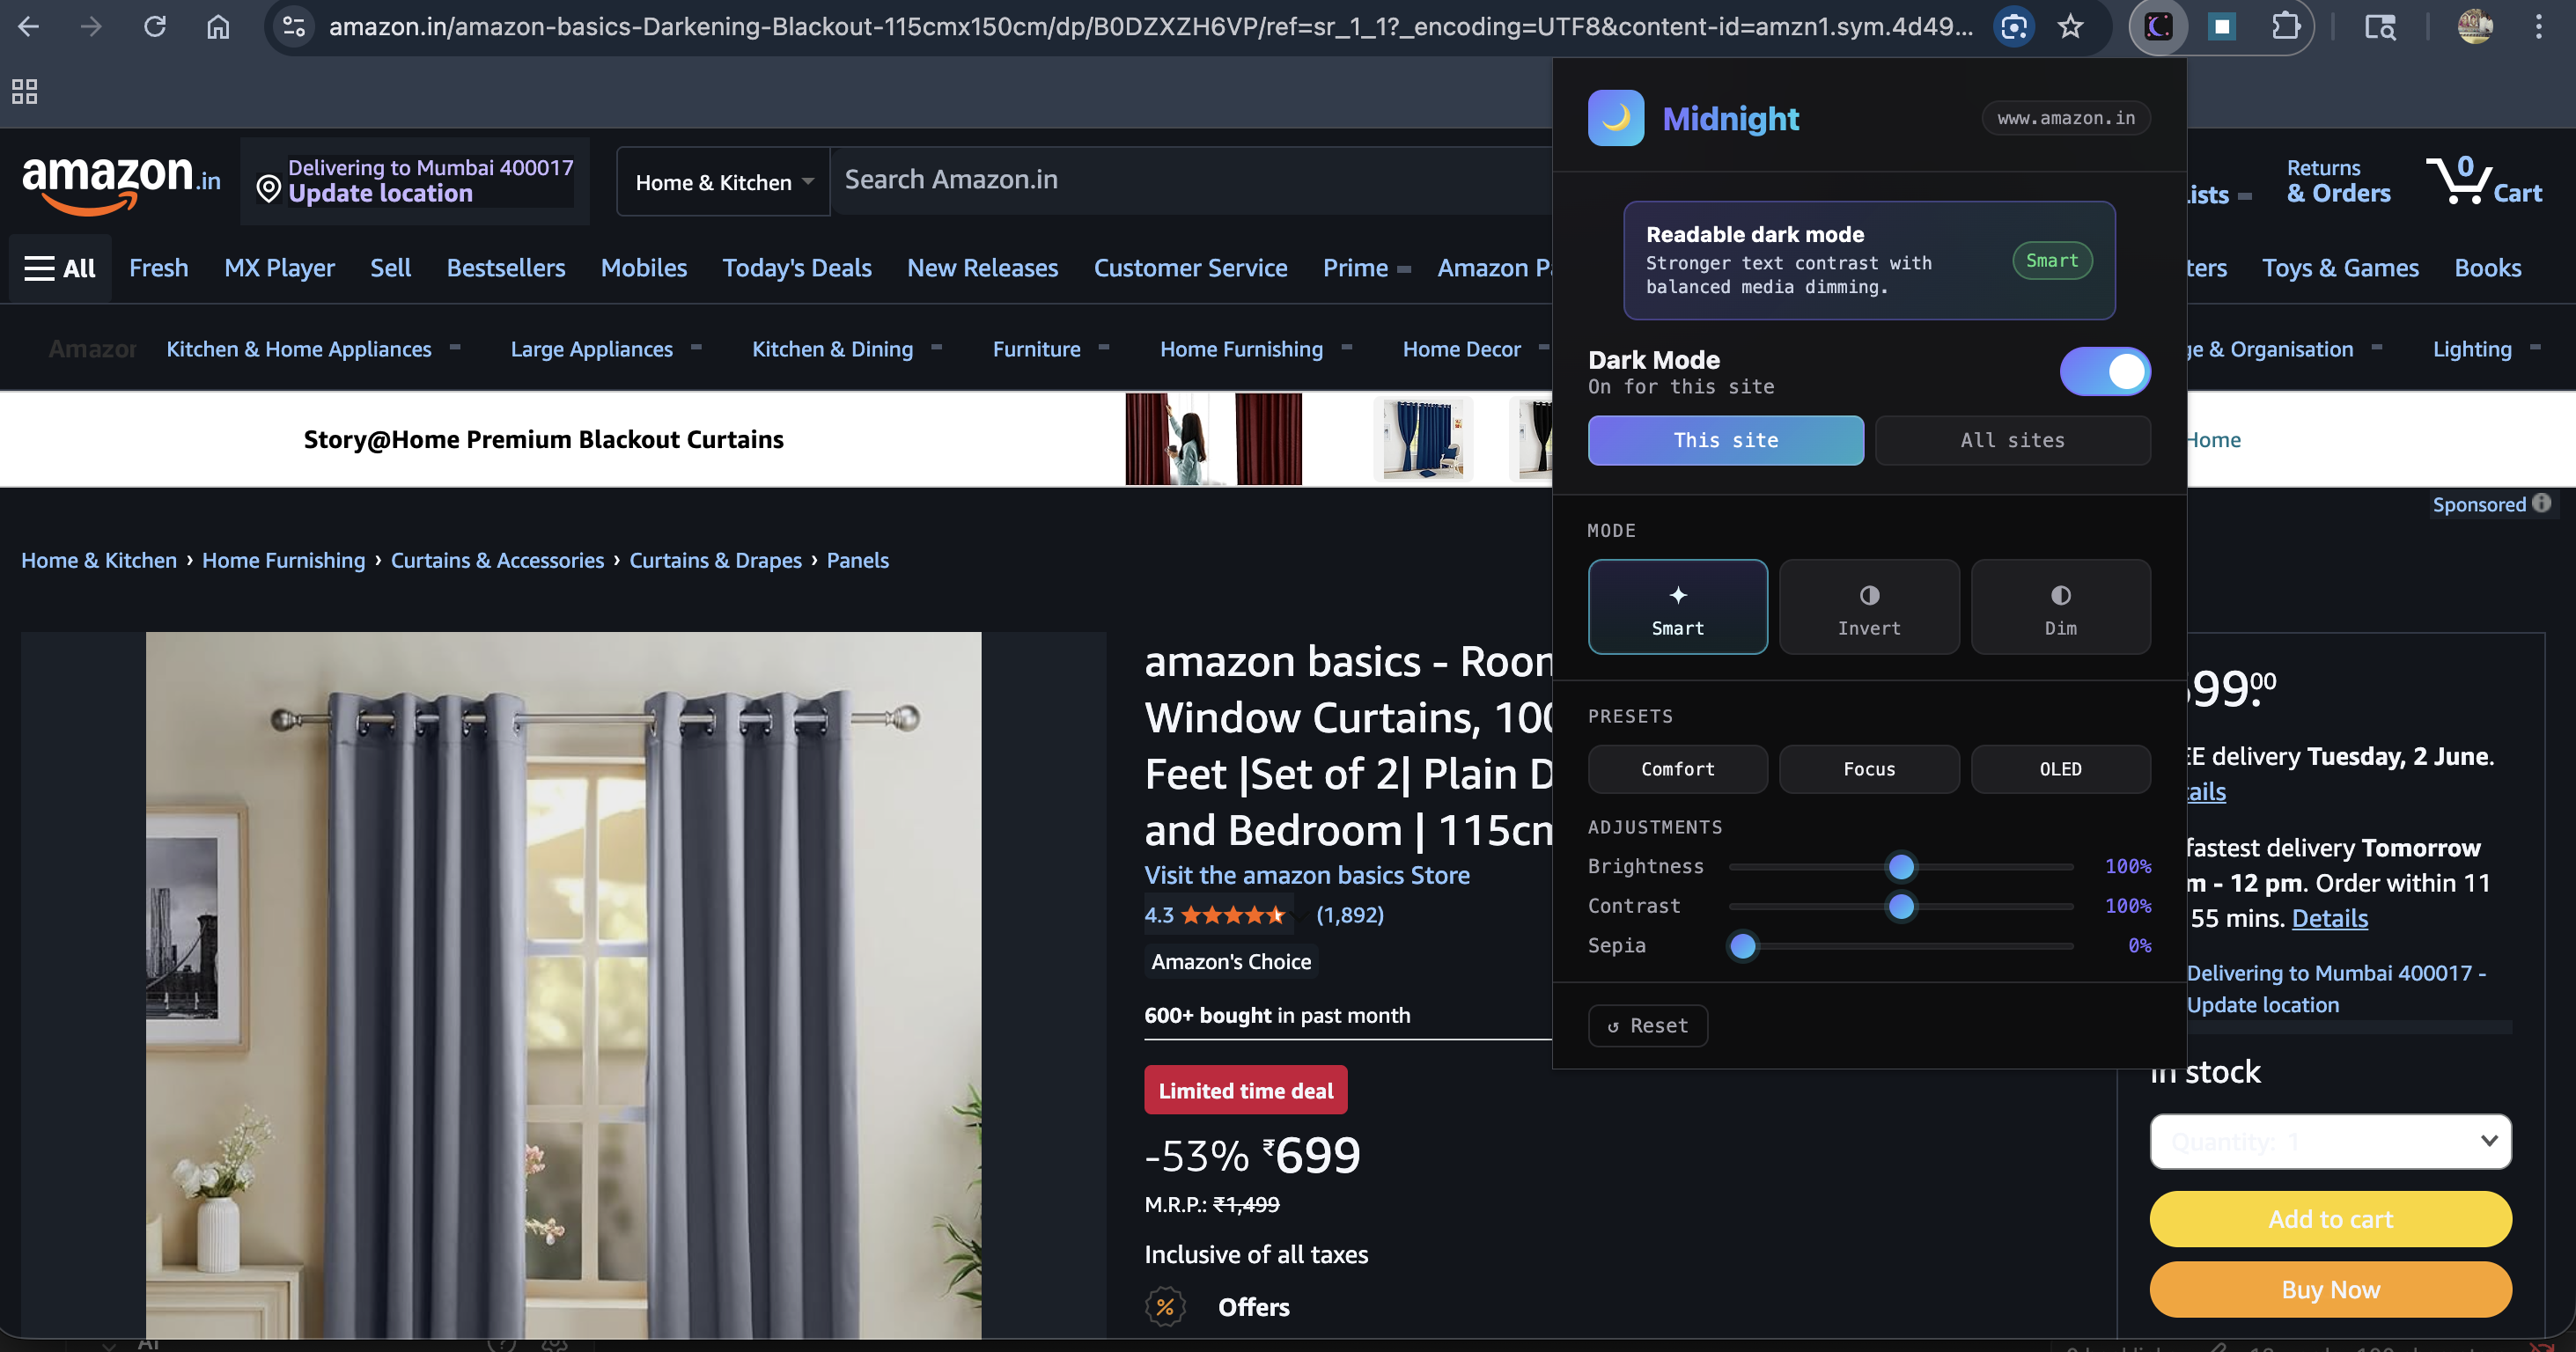Bookmark this page with the star icon
This screenshot has width=2576, height=1352.
(x=2070, y=26)
